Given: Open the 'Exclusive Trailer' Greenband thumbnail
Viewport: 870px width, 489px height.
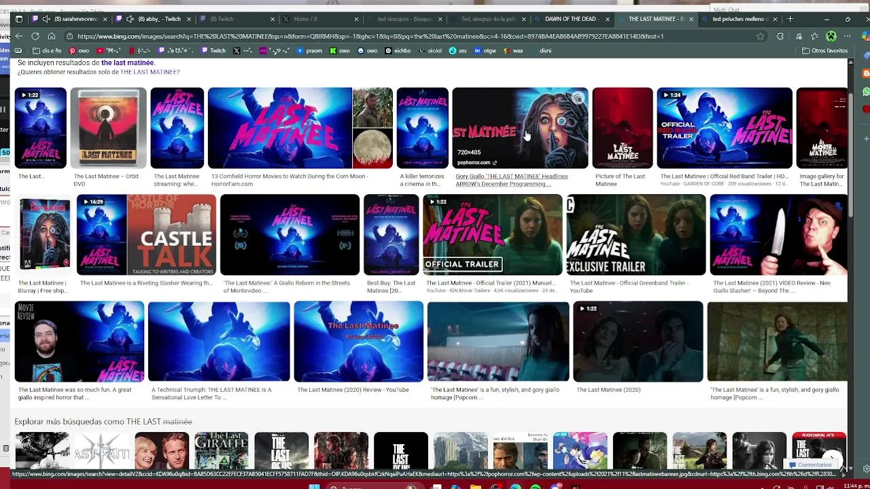Looking at the screenshot, I should [x=636, y=234].
